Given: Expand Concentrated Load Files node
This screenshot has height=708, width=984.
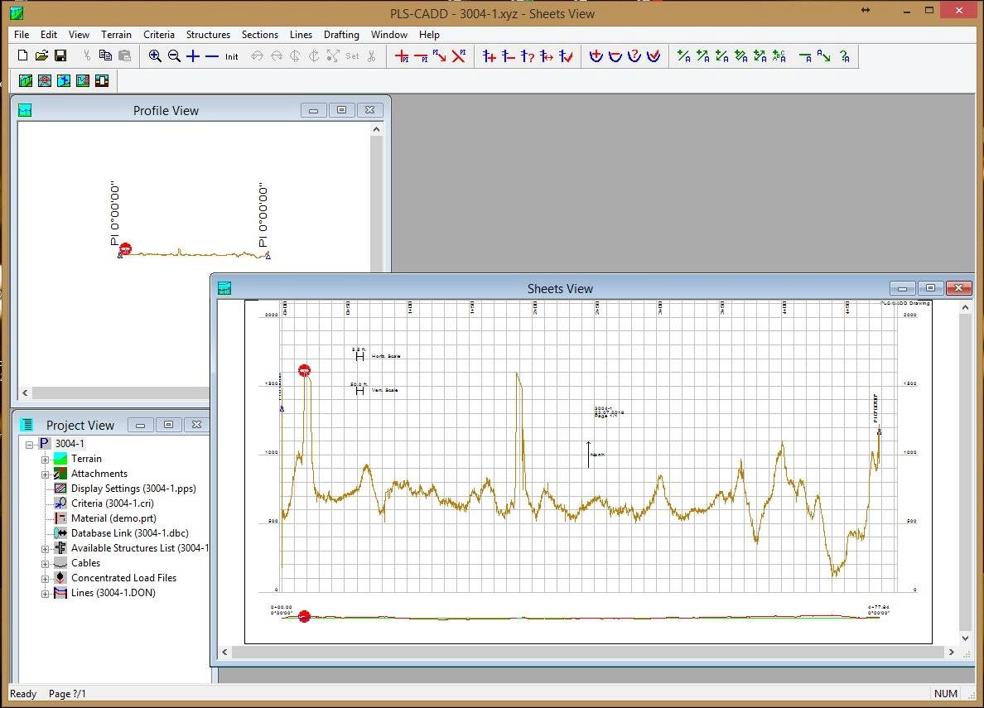Looking at the screenshot, I should click(46, 579).
